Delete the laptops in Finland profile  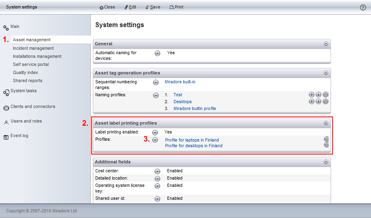(326, 140)
